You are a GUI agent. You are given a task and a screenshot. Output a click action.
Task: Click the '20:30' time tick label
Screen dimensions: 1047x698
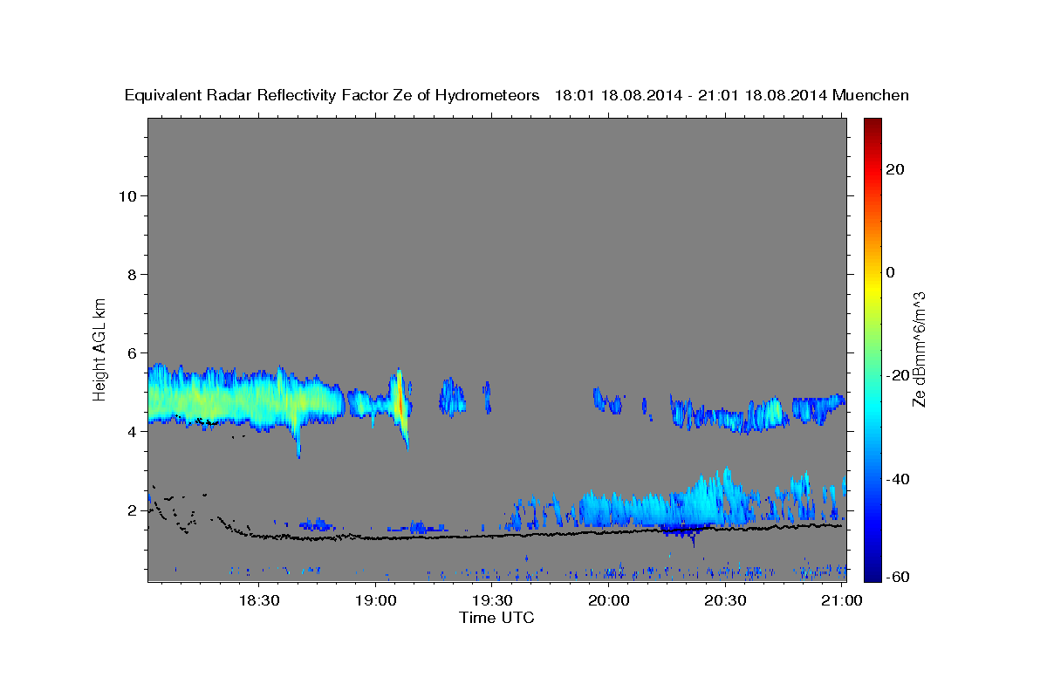(x=725, y=601)
